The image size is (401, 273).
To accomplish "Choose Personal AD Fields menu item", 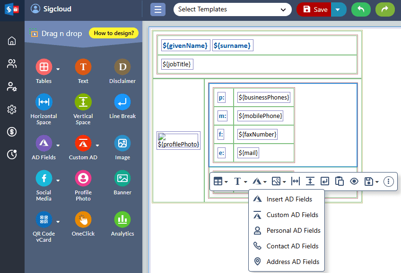I will point(293,230).
